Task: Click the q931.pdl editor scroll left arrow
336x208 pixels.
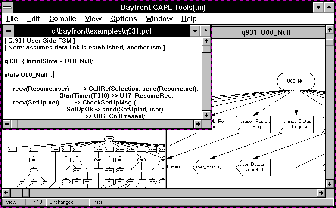Action: coord(6,124)
